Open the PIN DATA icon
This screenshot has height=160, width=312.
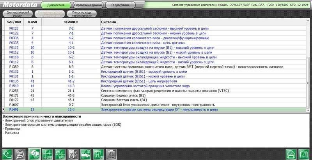point(60,154)
